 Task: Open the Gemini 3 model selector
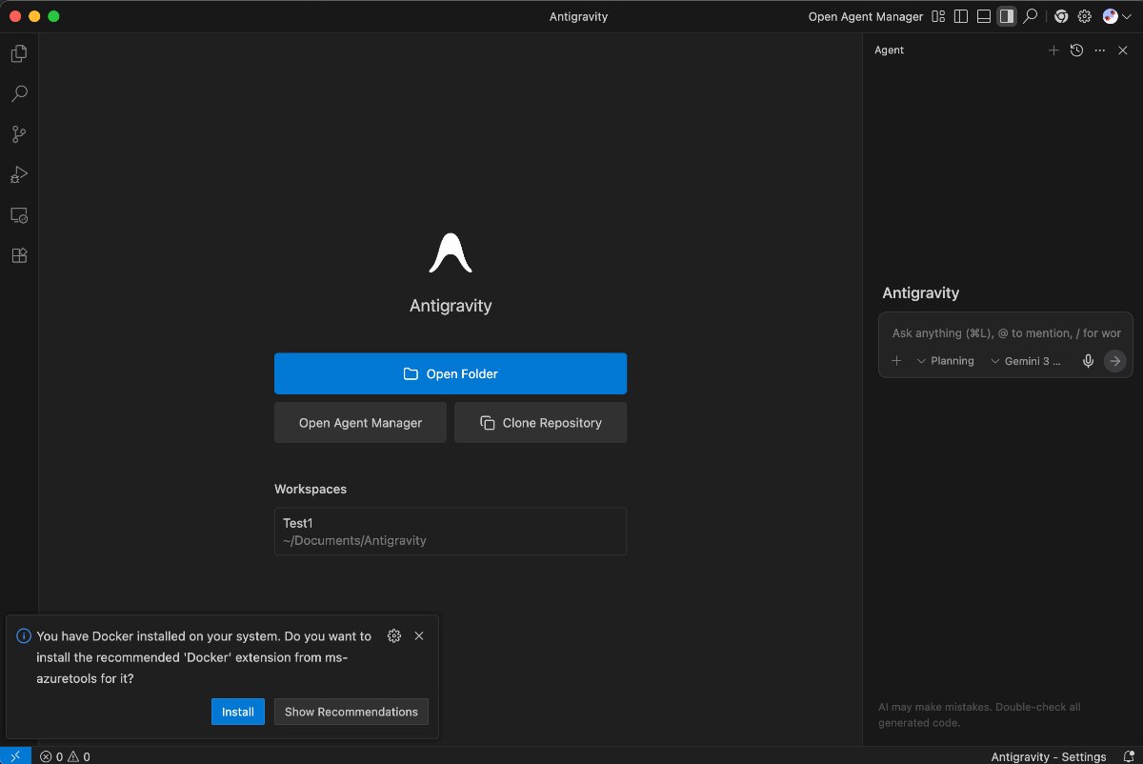pos(1026,361)
